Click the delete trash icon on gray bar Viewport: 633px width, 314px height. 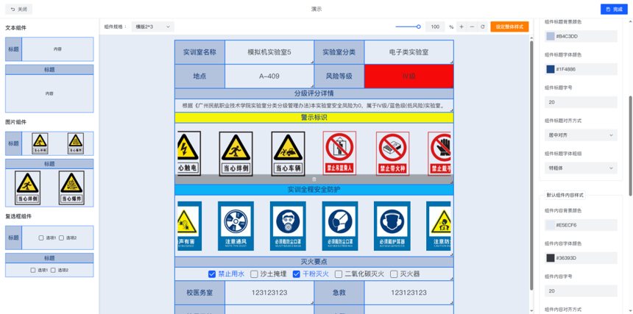314,179
